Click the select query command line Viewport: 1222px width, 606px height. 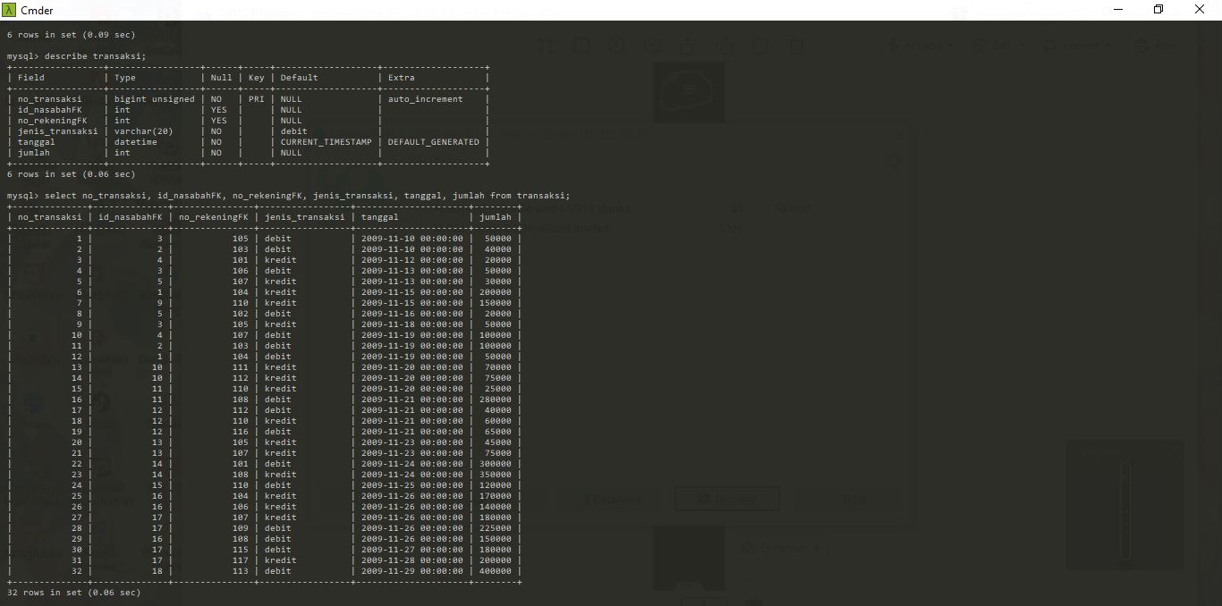[x=288, y=196]
